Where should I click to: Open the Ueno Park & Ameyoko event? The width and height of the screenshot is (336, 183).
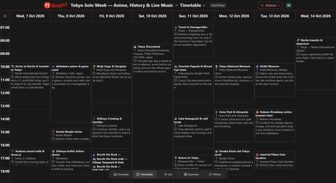234,126
